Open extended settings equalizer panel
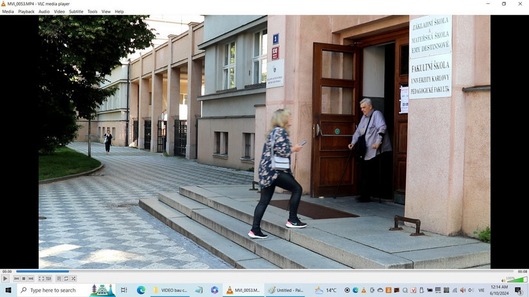The height and width of the screenshot is (297, 529). (x=49, y=278)
